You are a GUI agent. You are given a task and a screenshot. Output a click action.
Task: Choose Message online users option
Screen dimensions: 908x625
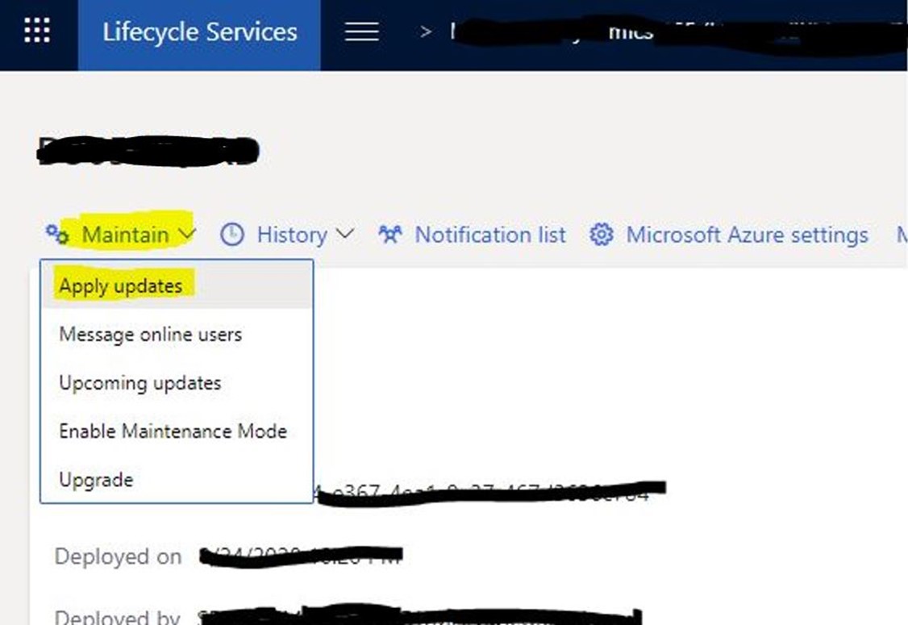pyautogui.click(x=150, y=335)
